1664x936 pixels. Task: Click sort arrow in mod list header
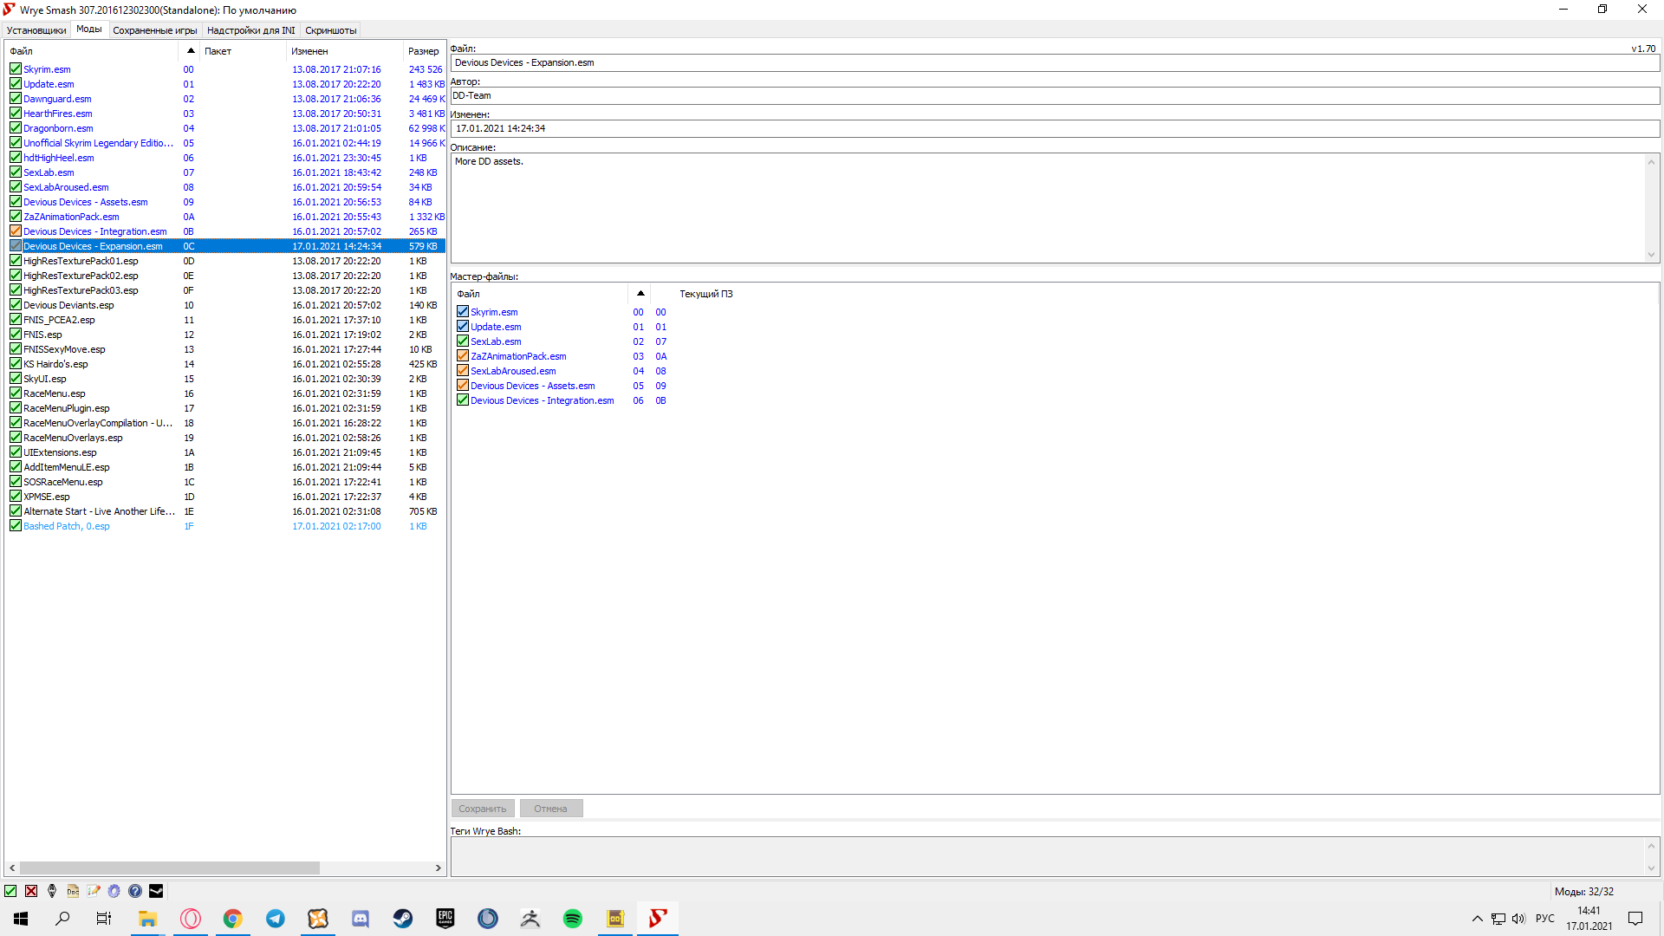[191, 51]
